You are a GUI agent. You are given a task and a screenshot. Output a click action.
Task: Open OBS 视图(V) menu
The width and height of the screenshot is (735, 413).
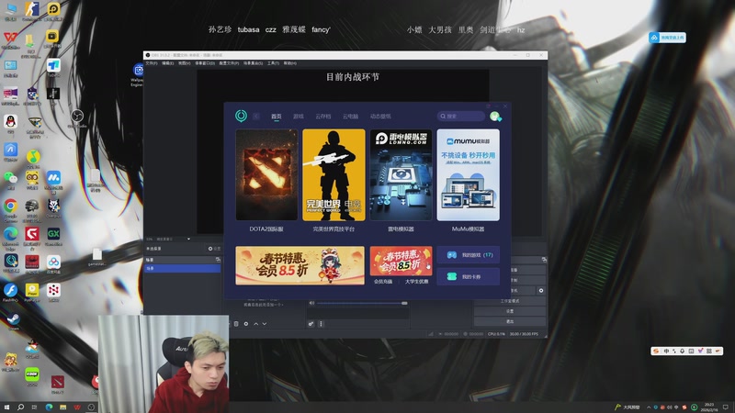(x=184, y=63)
